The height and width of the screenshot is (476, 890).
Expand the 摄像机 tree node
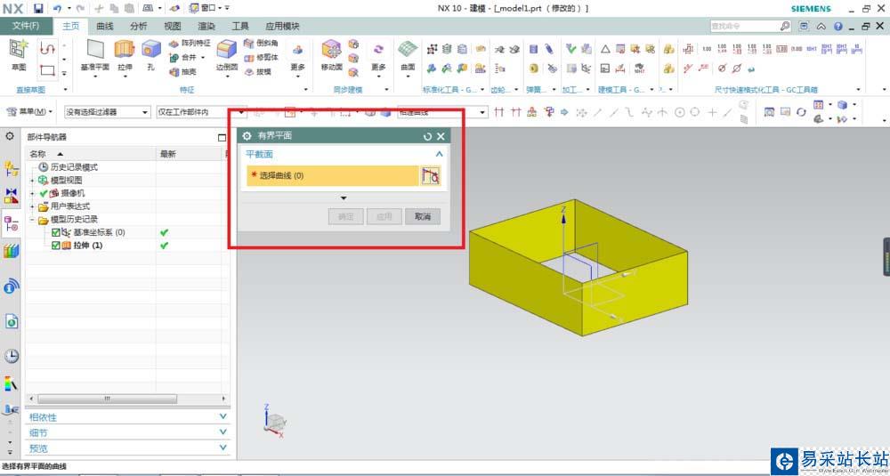click(x=32, y=193)
